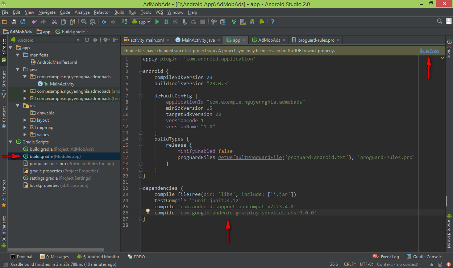Toggle the Build Variants side panel
453x268 pixels.
pyautogui.click(x=4, y=231)
